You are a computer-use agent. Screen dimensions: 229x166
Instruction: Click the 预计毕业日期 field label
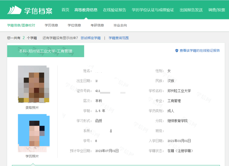click(81, 151)
